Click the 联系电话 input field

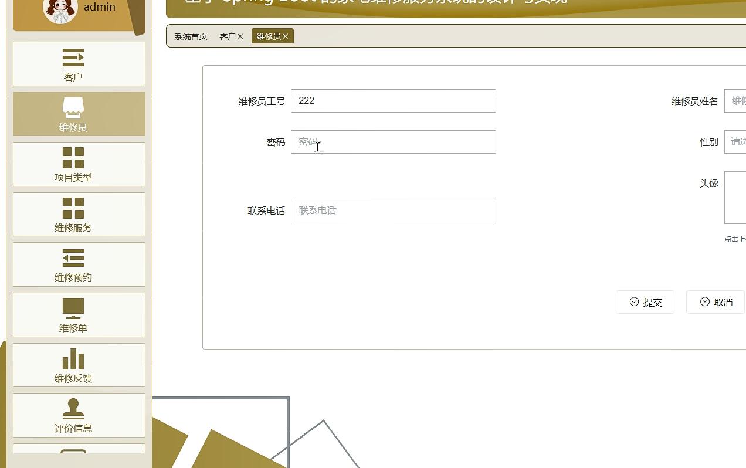coord(393,210)
